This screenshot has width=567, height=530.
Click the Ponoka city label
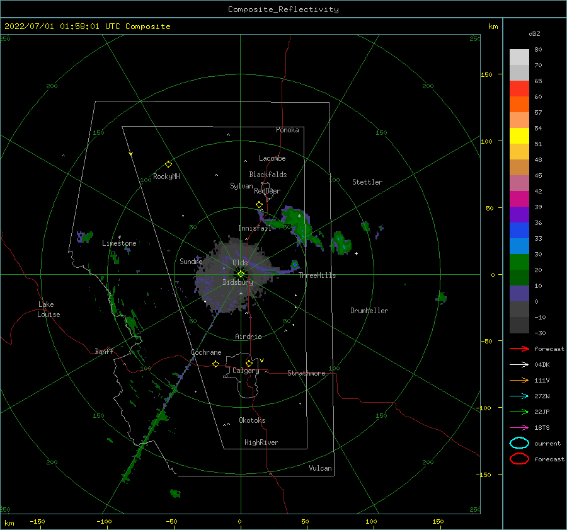[x=287, y=130]
